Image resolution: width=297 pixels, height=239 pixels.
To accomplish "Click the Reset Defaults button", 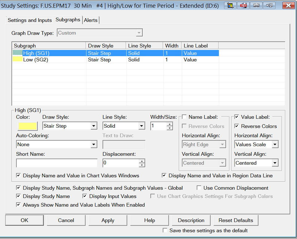I will pyautogui.click(x=236, y=220).
